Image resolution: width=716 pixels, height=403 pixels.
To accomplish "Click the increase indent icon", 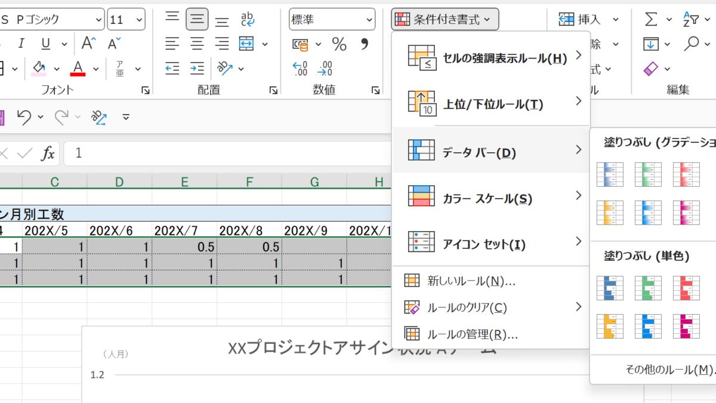I will pyautogui.click(x=197, y=69).
